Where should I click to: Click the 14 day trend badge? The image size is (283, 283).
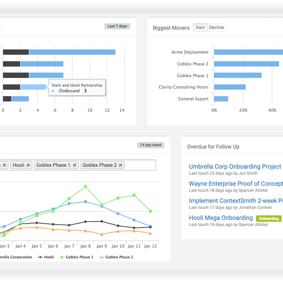click(151, 145)
